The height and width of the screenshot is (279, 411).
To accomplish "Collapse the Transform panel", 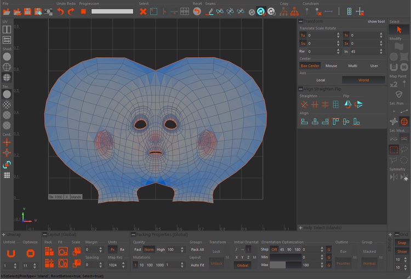I will pyautogui.click(x=300, y=21).
